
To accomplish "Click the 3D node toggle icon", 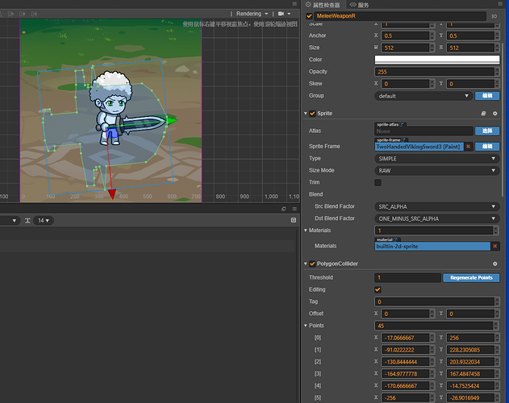I will point(494,15).
